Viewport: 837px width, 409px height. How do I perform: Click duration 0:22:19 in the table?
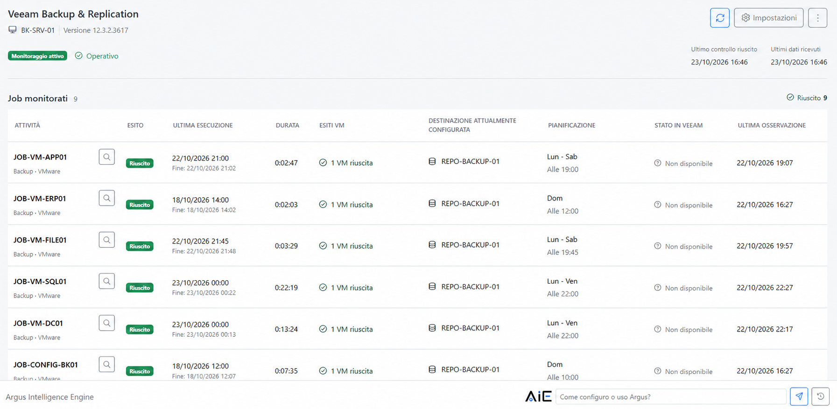pyautogui.click(x=286, y=288)
